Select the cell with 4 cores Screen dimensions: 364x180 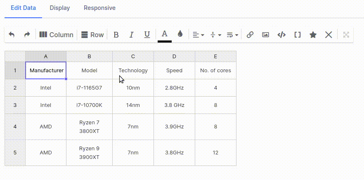click(216, 88)
